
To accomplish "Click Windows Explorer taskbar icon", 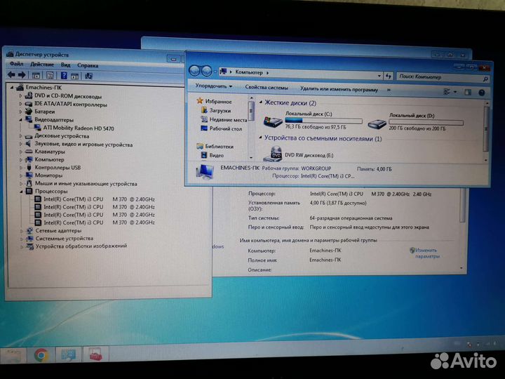I will (x=12, y=356).
